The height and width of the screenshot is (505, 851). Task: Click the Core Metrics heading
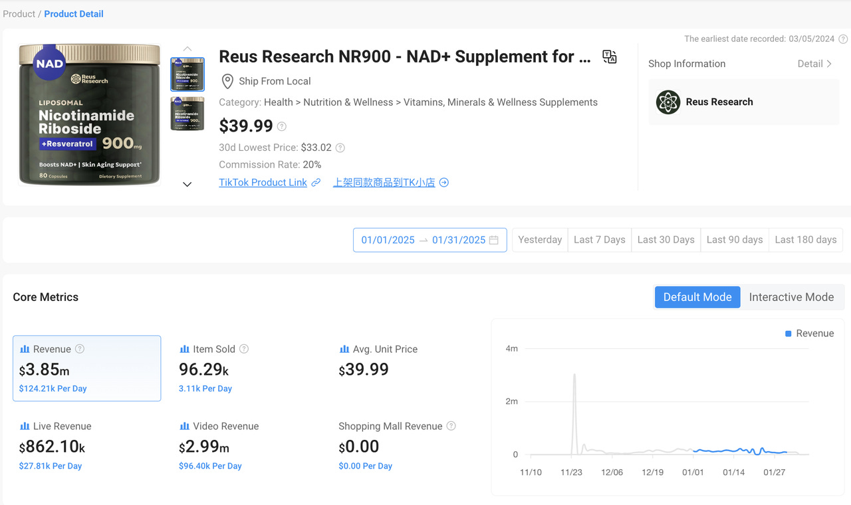tap(46, 297)
